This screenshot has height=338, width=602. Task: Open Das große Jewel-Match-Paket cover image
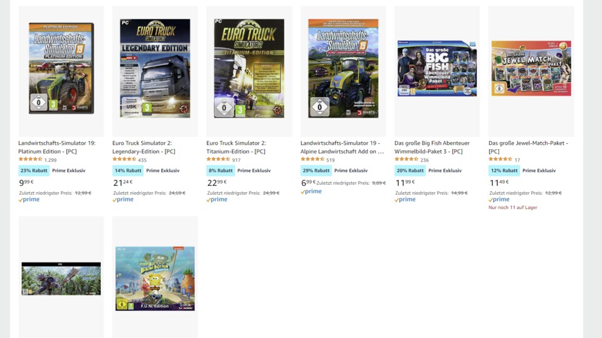tap(531, 68)
